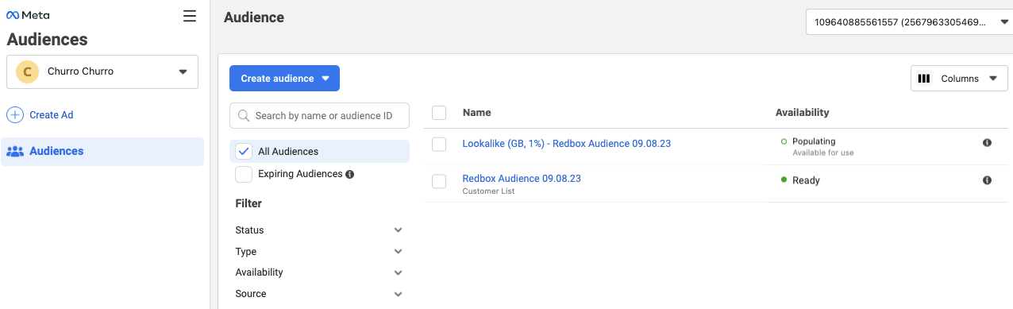
Task: Click the audience search input field
Action: coord(319,115)
